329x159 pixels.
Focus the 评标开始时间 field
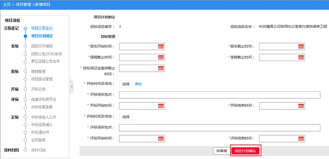click(142, 139)
